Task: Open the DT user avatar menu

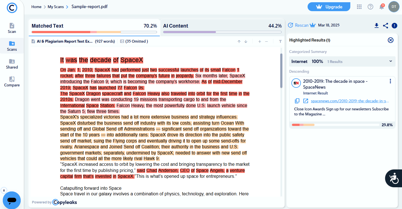Action: point(394,7)
